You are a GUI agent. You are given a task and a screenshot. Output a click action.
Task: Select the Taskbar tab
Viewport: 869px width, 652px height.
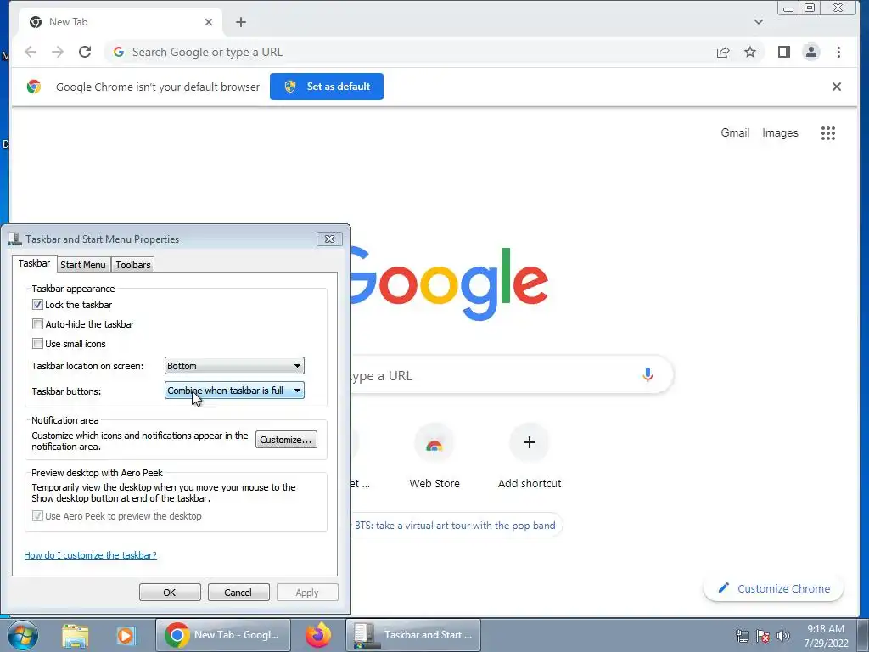(34, 263)
